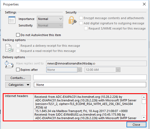
Task: Click the Settings list icon
Action: click(x=12, y=20)
